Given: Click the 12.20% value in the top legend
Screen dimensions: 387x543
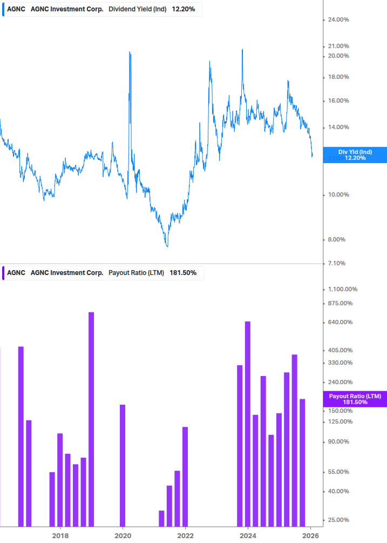Looking at the screenshot, I should (184, 9).
